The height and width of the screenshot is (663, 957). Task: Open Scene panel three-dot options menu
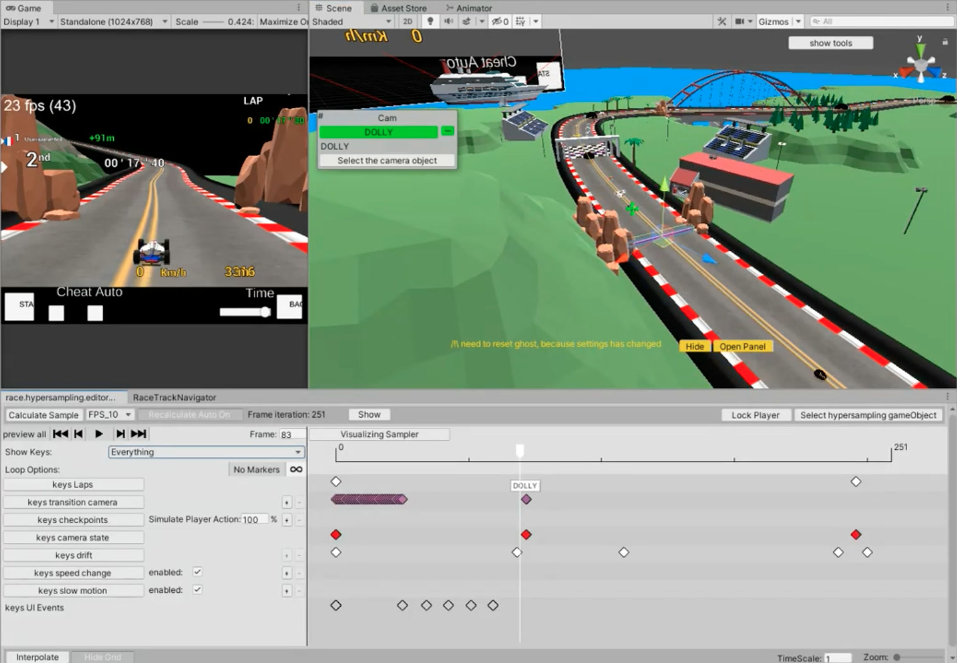(947, 8)
